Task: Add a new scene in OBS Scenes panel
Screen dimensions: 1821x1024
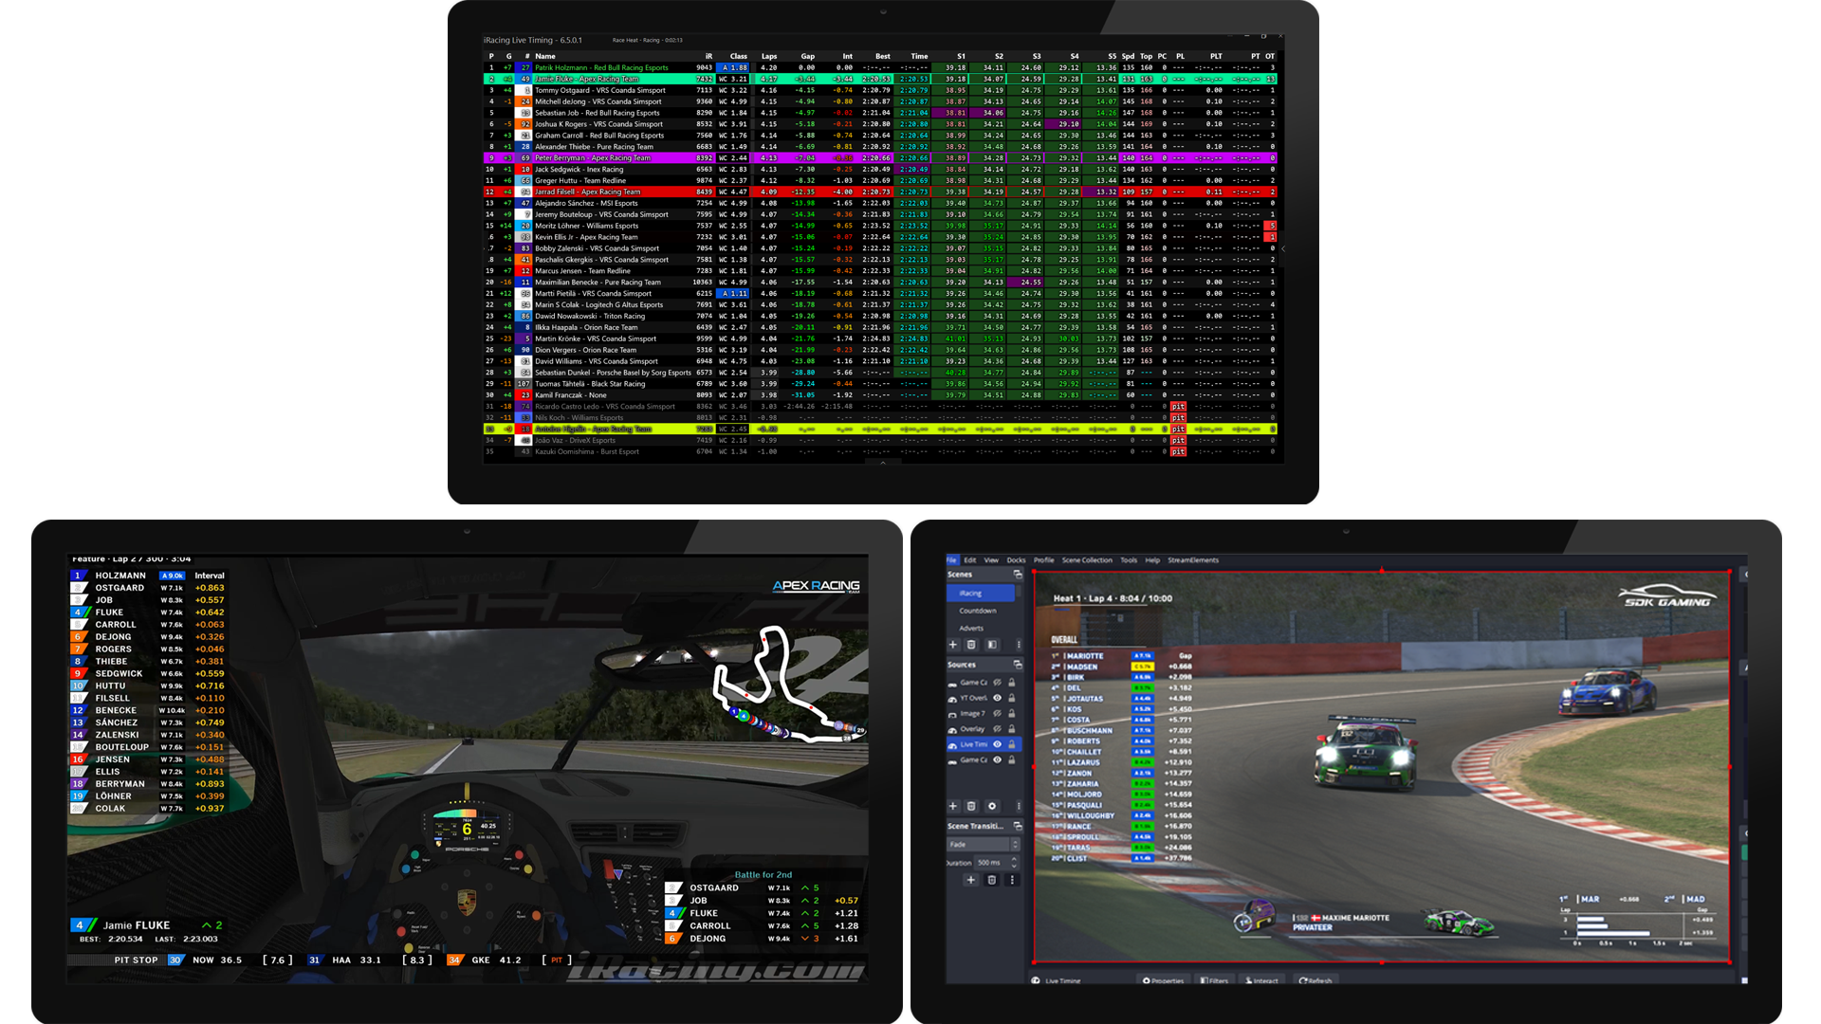Action: click(953, 645)
